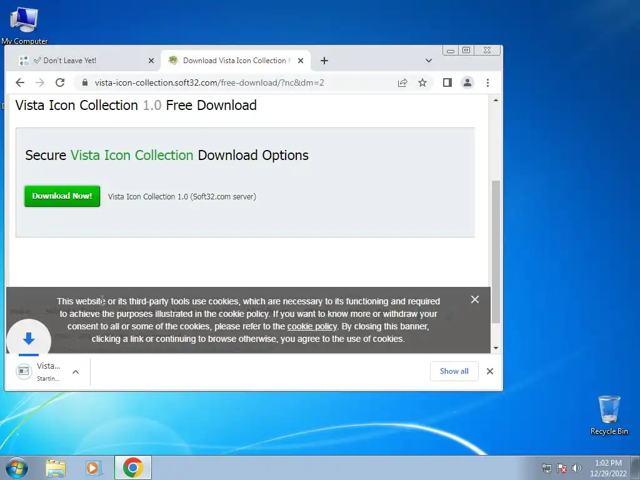This screenshot has height=480, width=640.
Task: Open site info via padlock icon
Action: [x=85, y=83]
